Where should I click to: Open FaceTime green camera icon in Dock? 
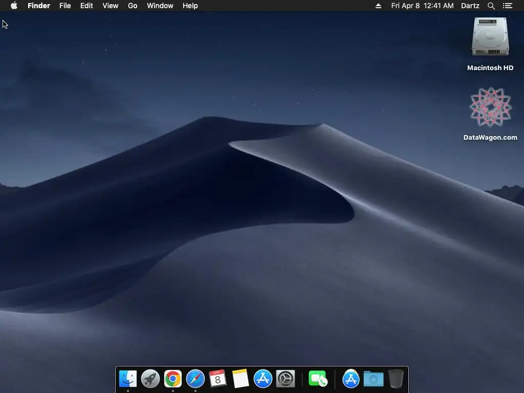pyautogui.click(x=318, y=379)
